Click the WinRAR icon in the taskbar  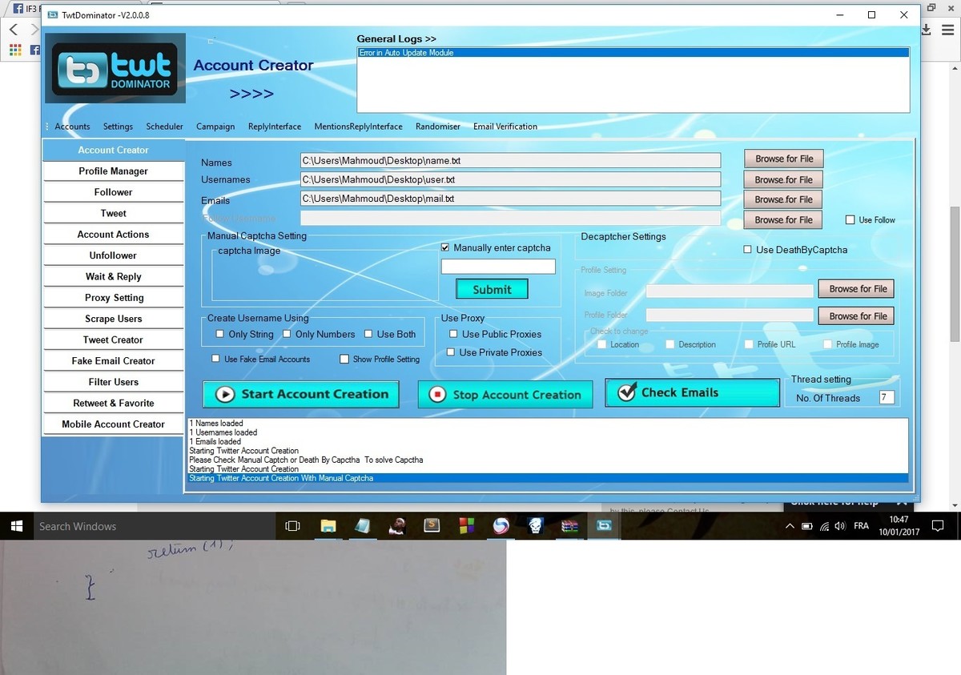(569, 526)
